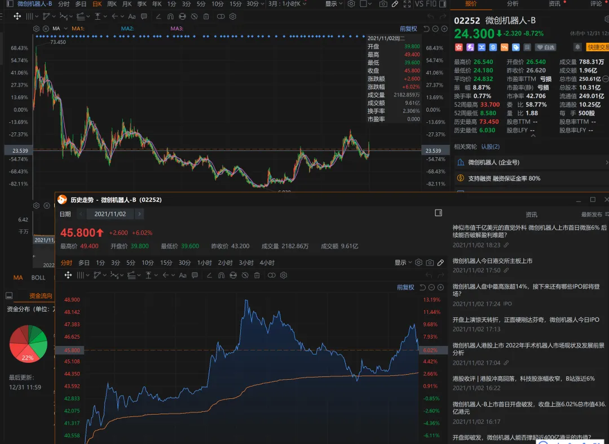
Task: Add a comment bubble note in main chart toolbar
Action: [144, 16]
